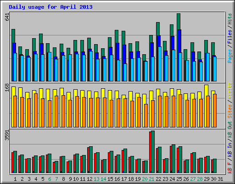Select green weekend day label 14

103,179
